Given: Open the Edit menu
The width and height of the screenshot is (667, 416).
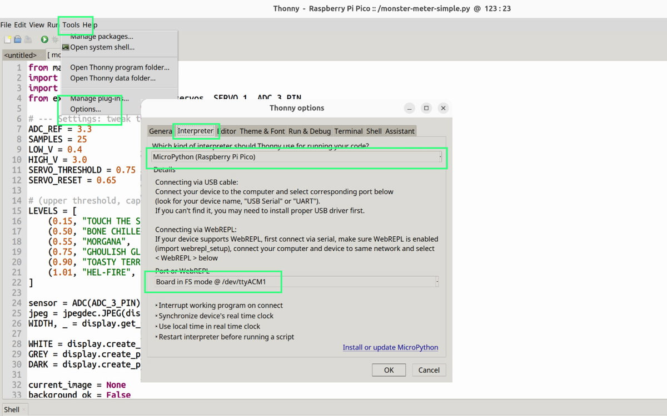Looking at the screenshot, I should coord(20,24).
